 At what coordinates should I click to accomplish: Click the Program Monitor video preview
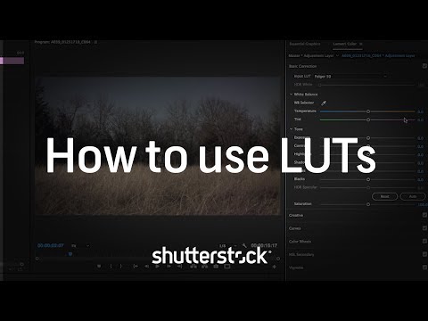(158, 145)
